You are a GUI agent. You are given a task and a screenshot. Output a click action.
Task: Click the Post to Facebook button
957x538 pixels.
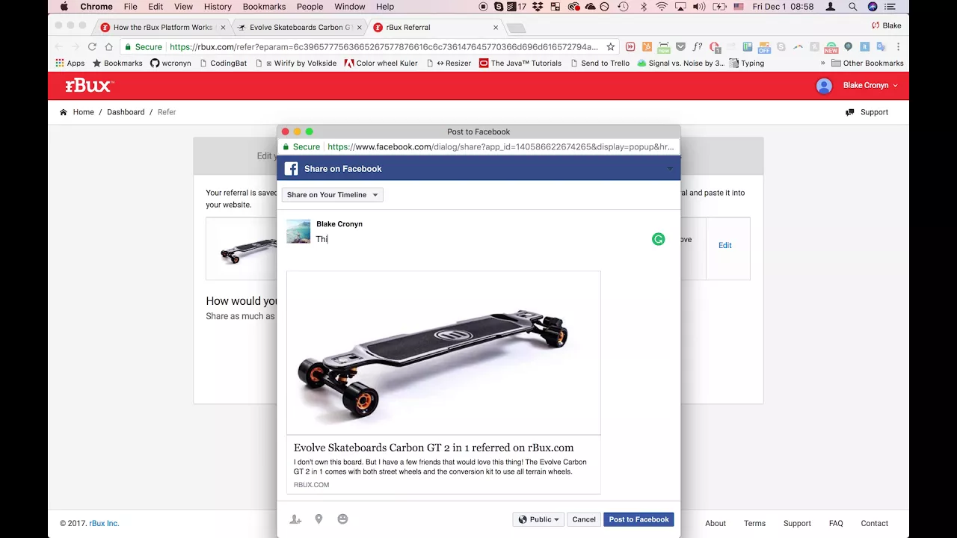click(638, 519)
